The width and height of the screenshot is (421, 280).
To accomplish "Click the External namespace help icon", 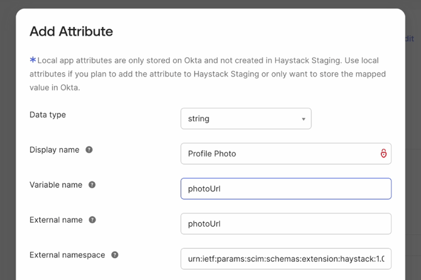I will [115, 255].
